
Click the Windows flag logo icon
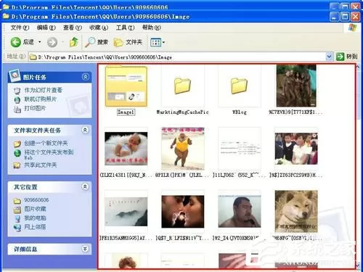(x=352, y=28)
